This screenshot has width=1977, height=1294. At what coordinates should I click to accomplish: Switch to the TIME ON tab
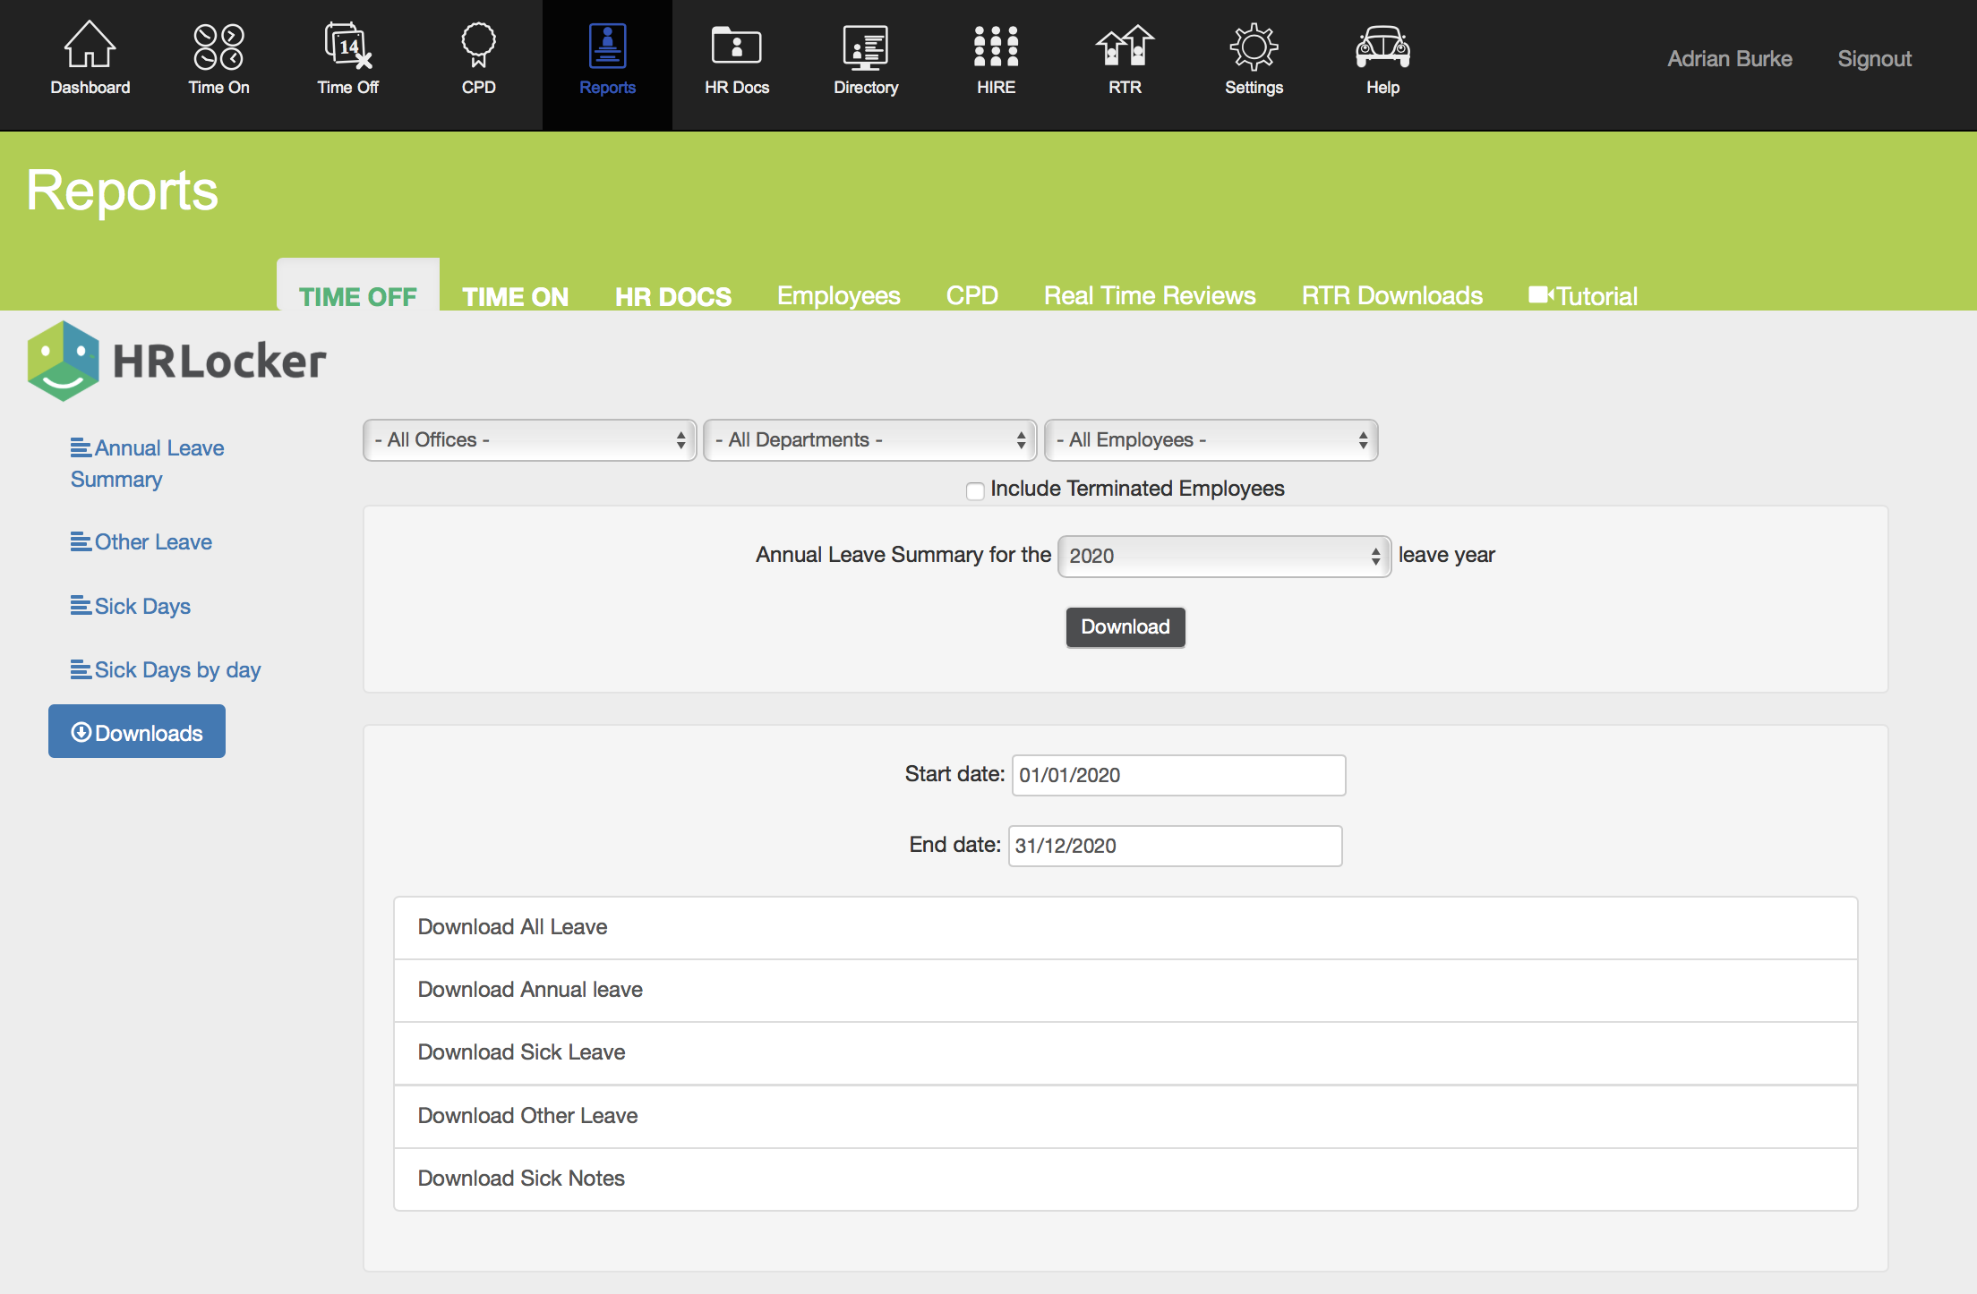515,296
